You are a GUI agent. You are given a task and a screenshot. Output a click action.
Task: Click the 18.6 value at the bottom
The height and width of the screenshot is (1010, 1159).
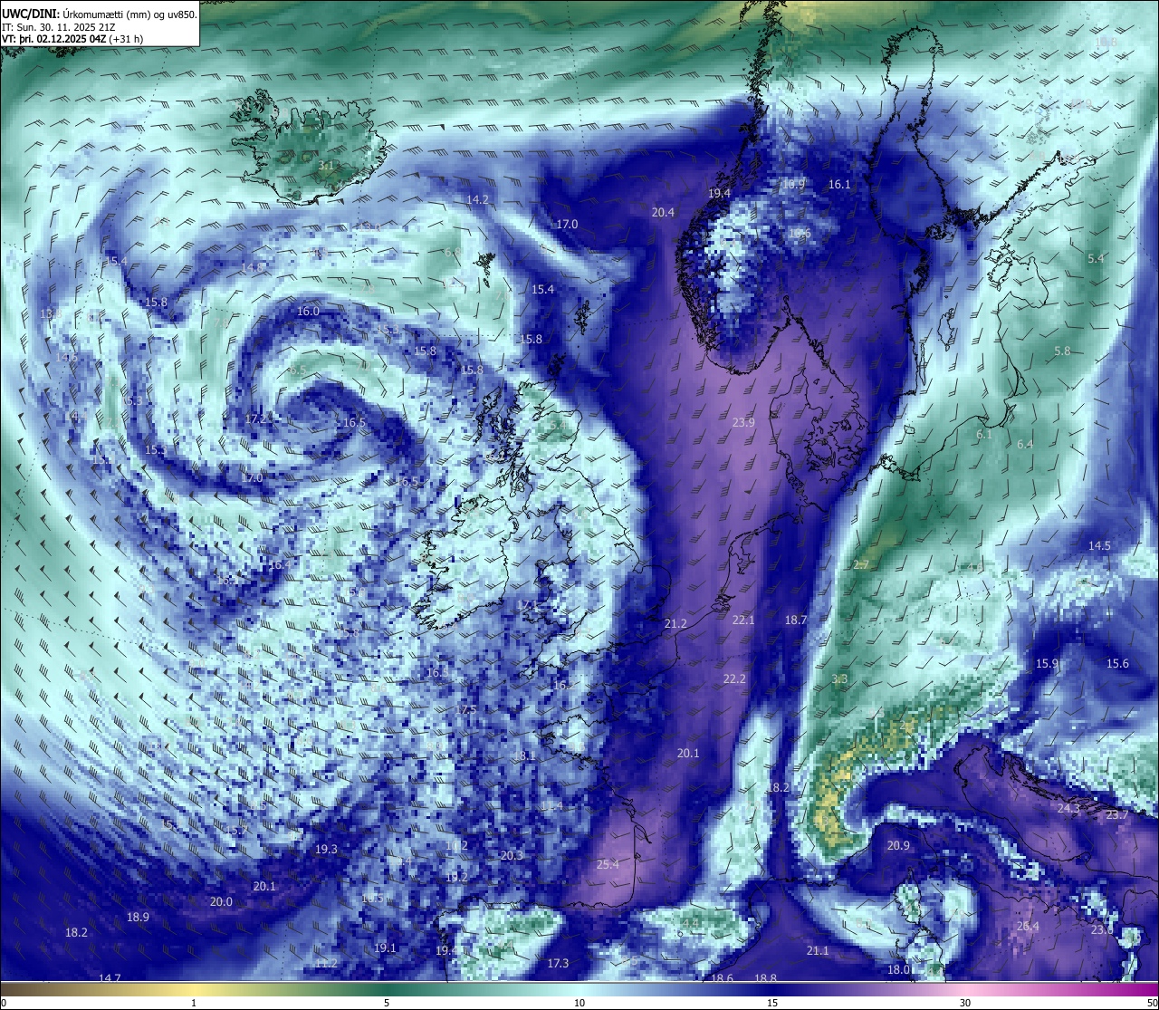(x=722, y=978)
